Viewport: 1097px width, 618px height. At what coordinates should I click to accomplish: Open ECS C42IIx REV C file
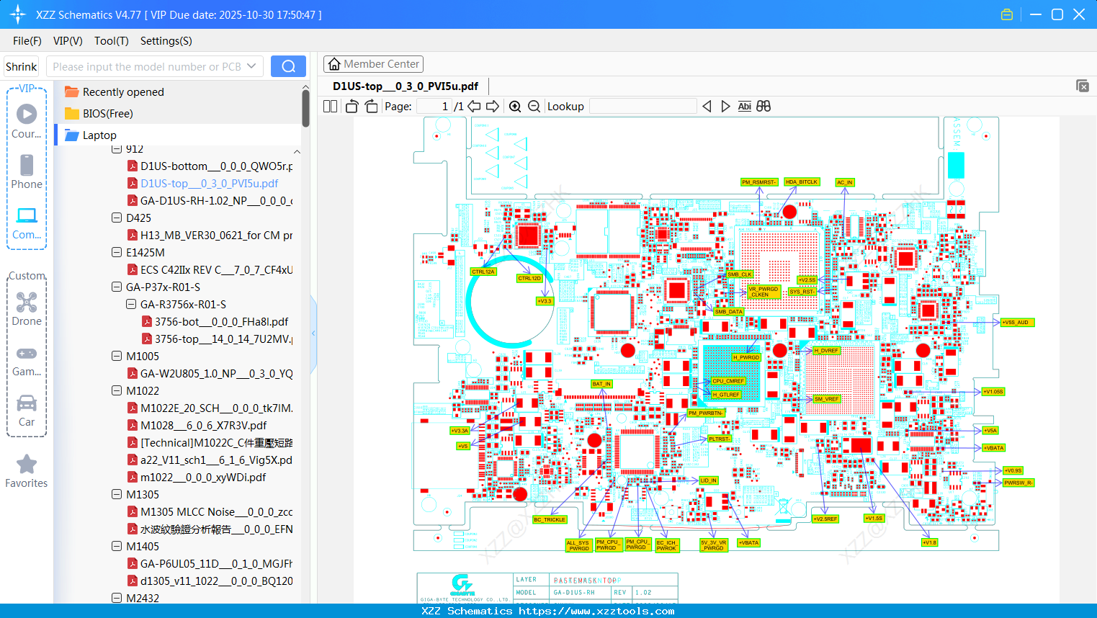pyautogui.click(x=210, y=269)
